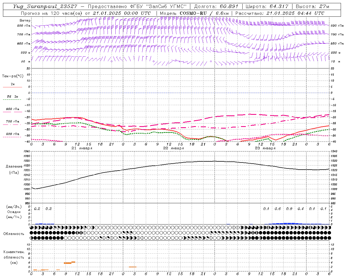Click the orange convective bar near 4 km
The width and height of the screenshot is (345, 276).
[x=69, y=263]
